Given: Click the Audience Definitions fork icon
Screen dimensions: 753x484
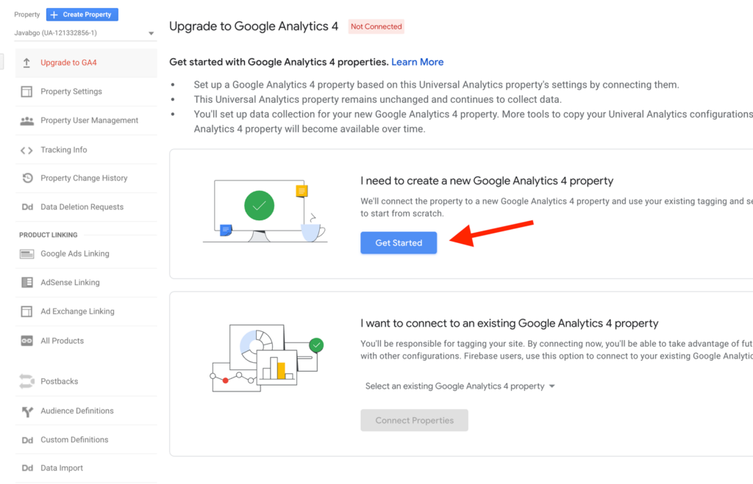Looking at the screenshot, I should [x=27, y=411].
